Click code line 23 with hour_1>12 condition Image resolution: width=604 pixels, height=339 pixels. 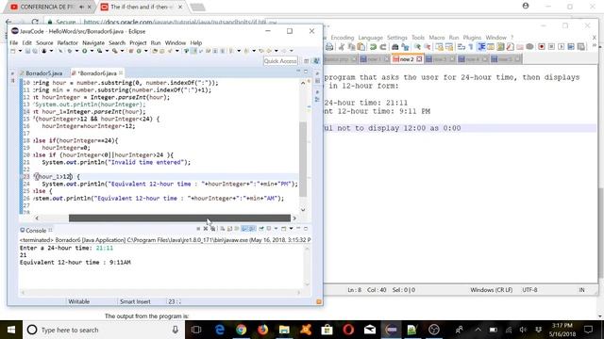tap(57, 176)
